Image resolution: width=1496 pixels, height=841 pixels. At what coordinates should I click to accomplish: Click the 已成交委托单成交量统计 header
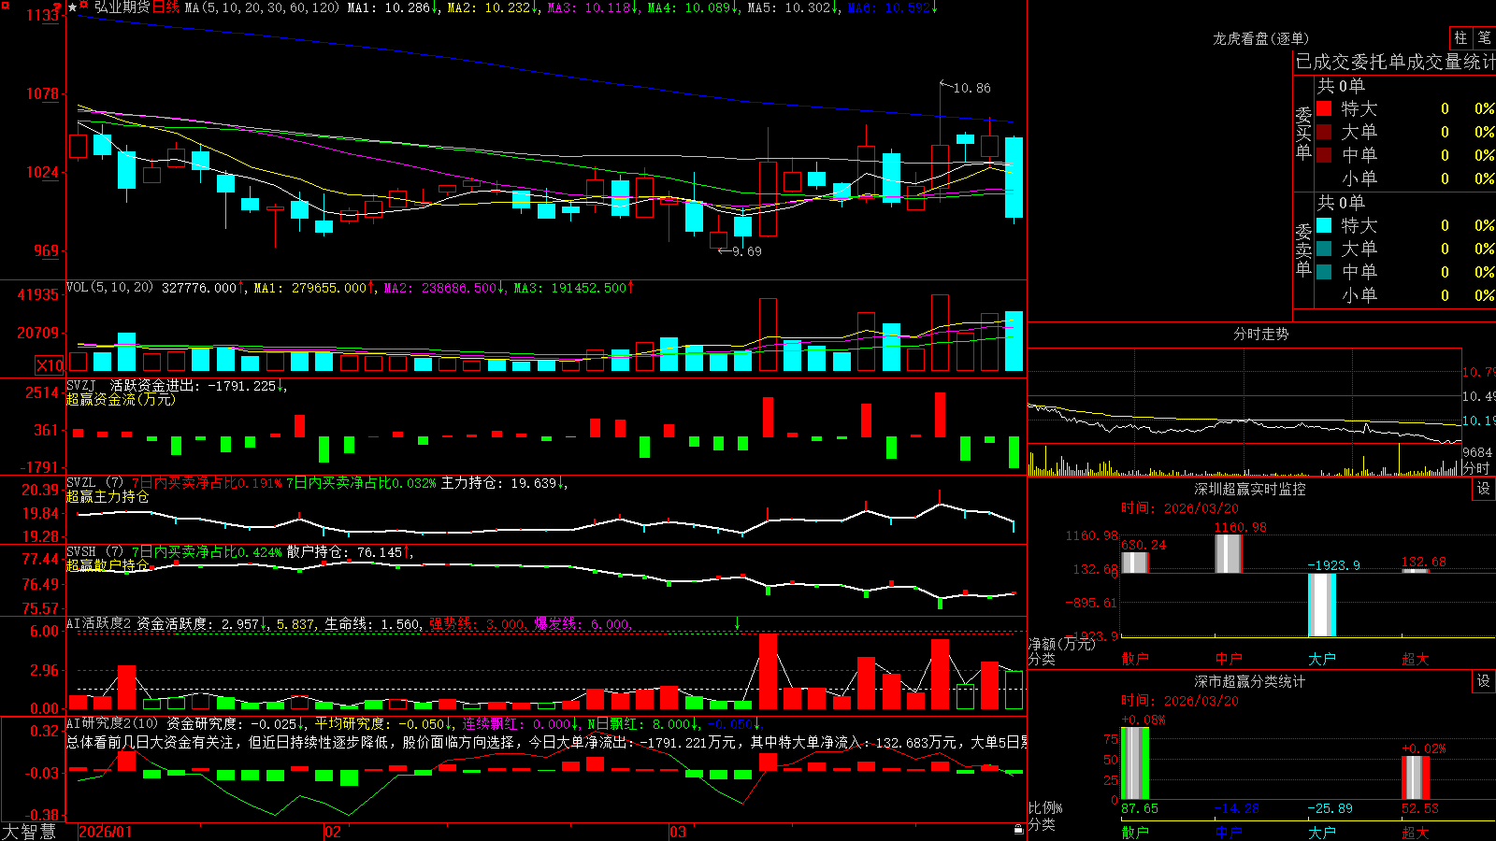[1395, 62]
